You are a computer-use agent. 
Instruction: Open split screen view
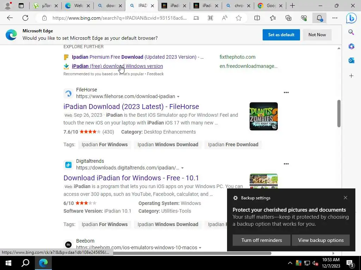coord(257,18)
